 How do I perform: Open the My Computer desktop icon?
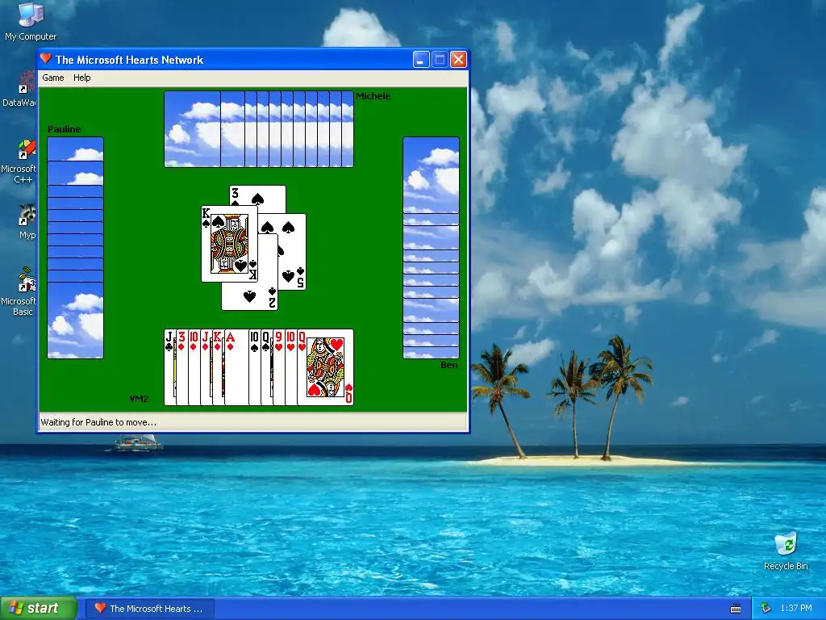pos(31,21)
